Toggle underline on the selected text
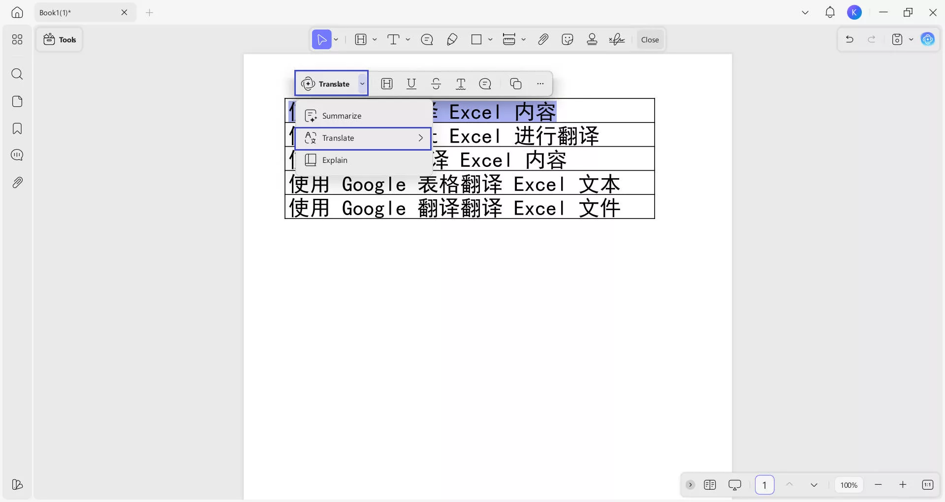The width and height of the screenshot is (945, 502). click(411, 84)
